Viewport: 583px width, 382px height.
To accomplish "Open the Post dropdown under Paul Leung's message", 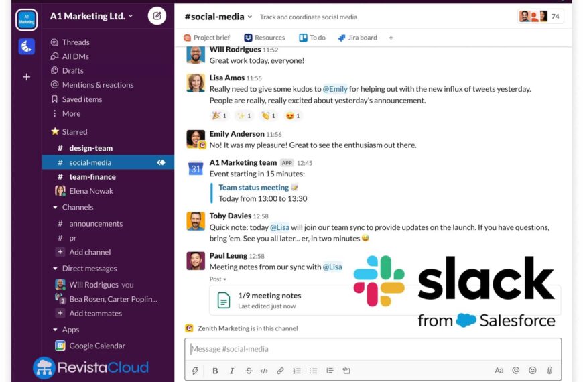I will (x=218, y=279).
